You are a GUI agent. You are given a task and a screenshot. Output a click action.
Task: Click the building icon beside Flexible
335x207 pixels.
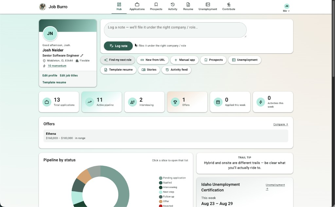[x=77, y=61]
